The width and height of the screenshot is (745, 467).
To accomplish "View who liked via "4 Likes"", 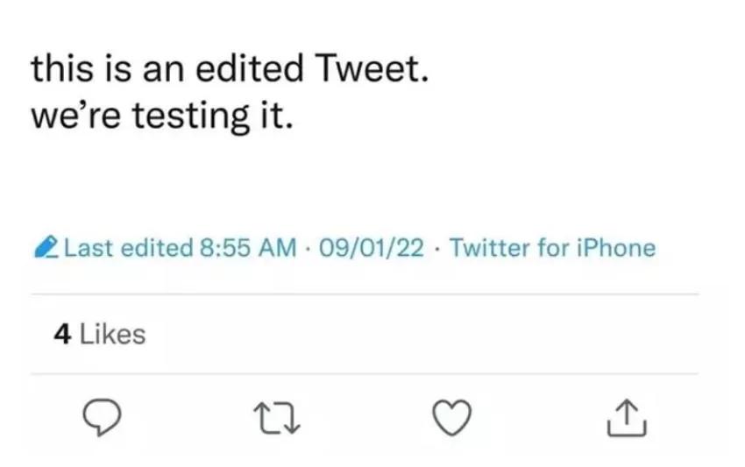I will (x=99, y=334).
